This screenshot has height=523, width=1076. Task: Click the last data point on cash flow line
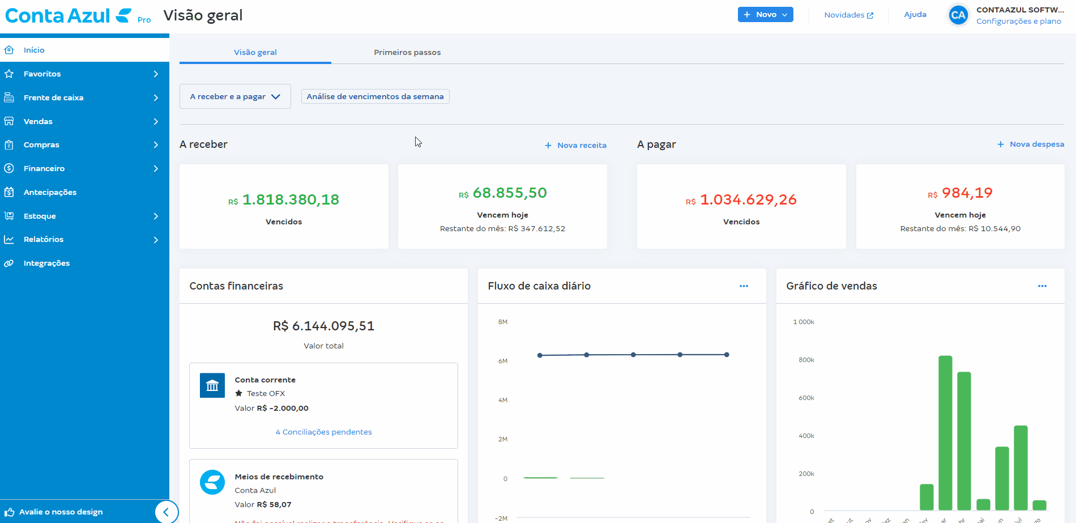727,355
